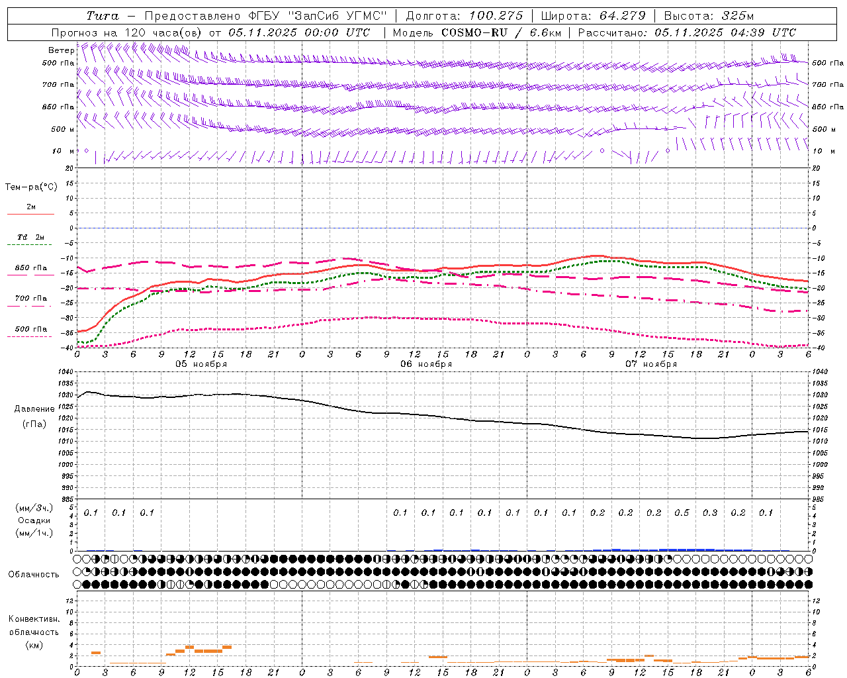The width and height of the screenshot is (847, 678).
Task: Click the "Тем-ра(°C)" temperature label
Action: [31, 187]
